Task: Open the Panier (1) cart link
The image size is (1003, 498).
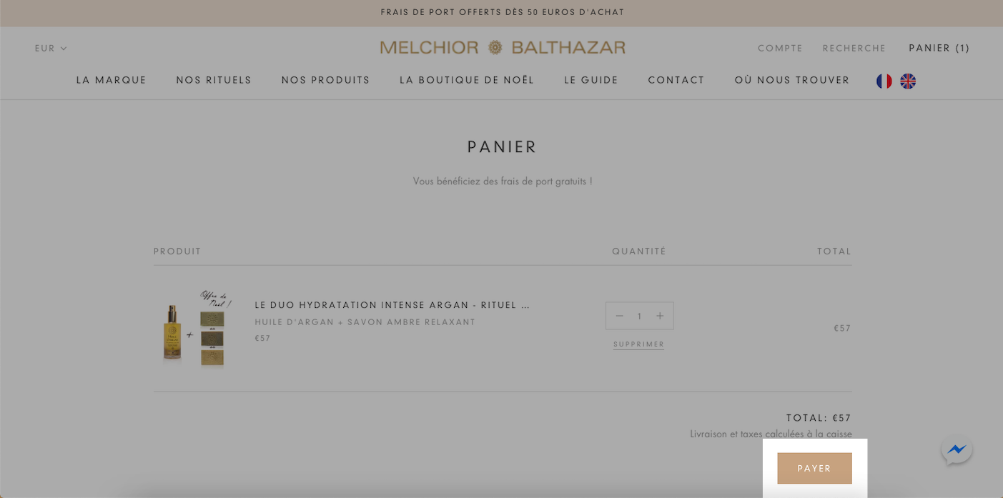Action: point(939,48)
